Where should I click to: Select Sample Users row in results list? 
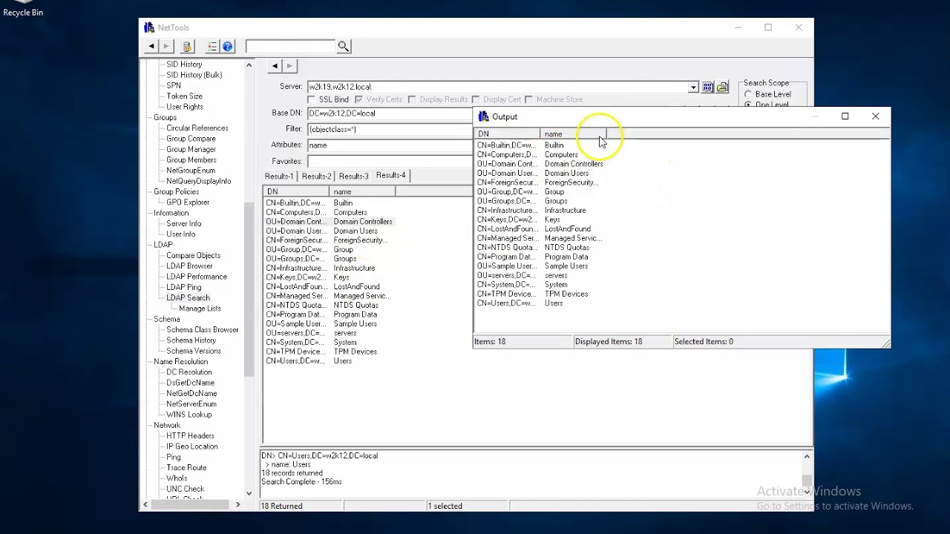(x=329, y=324)
